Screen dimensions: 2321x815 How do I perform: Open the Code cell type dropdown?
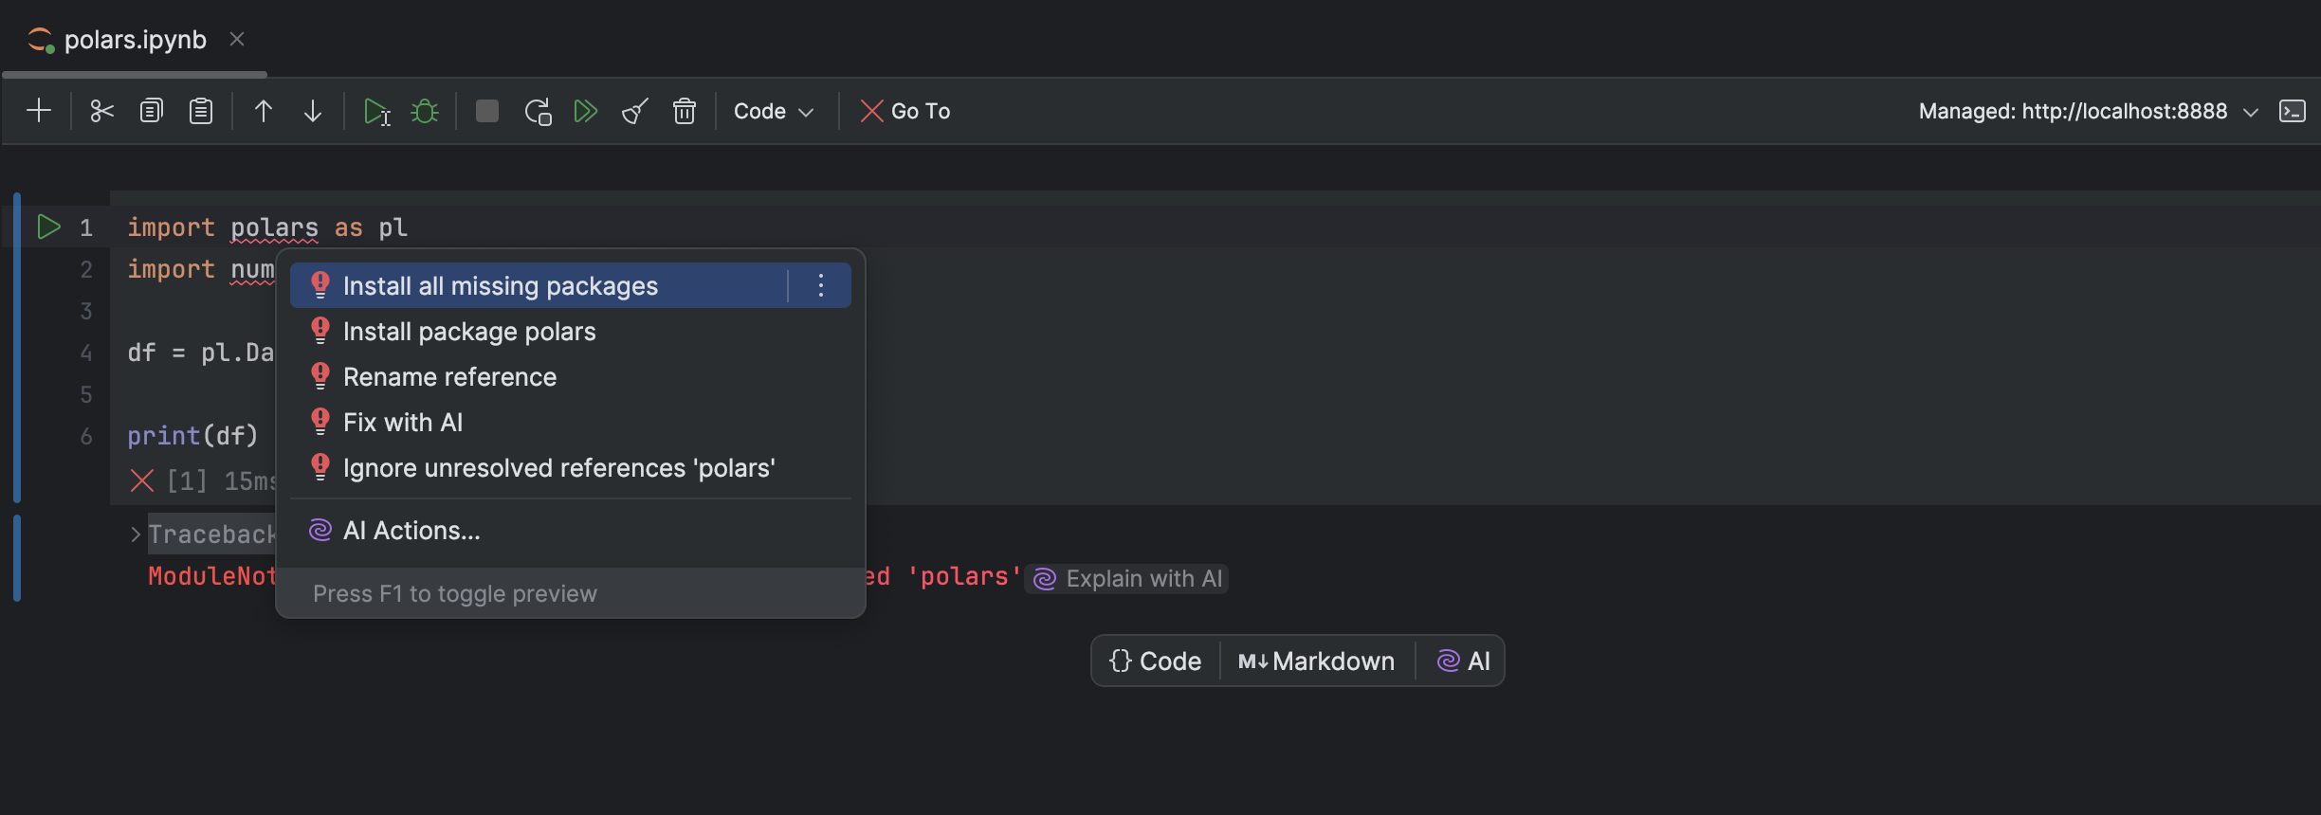(x=774, y=111)
